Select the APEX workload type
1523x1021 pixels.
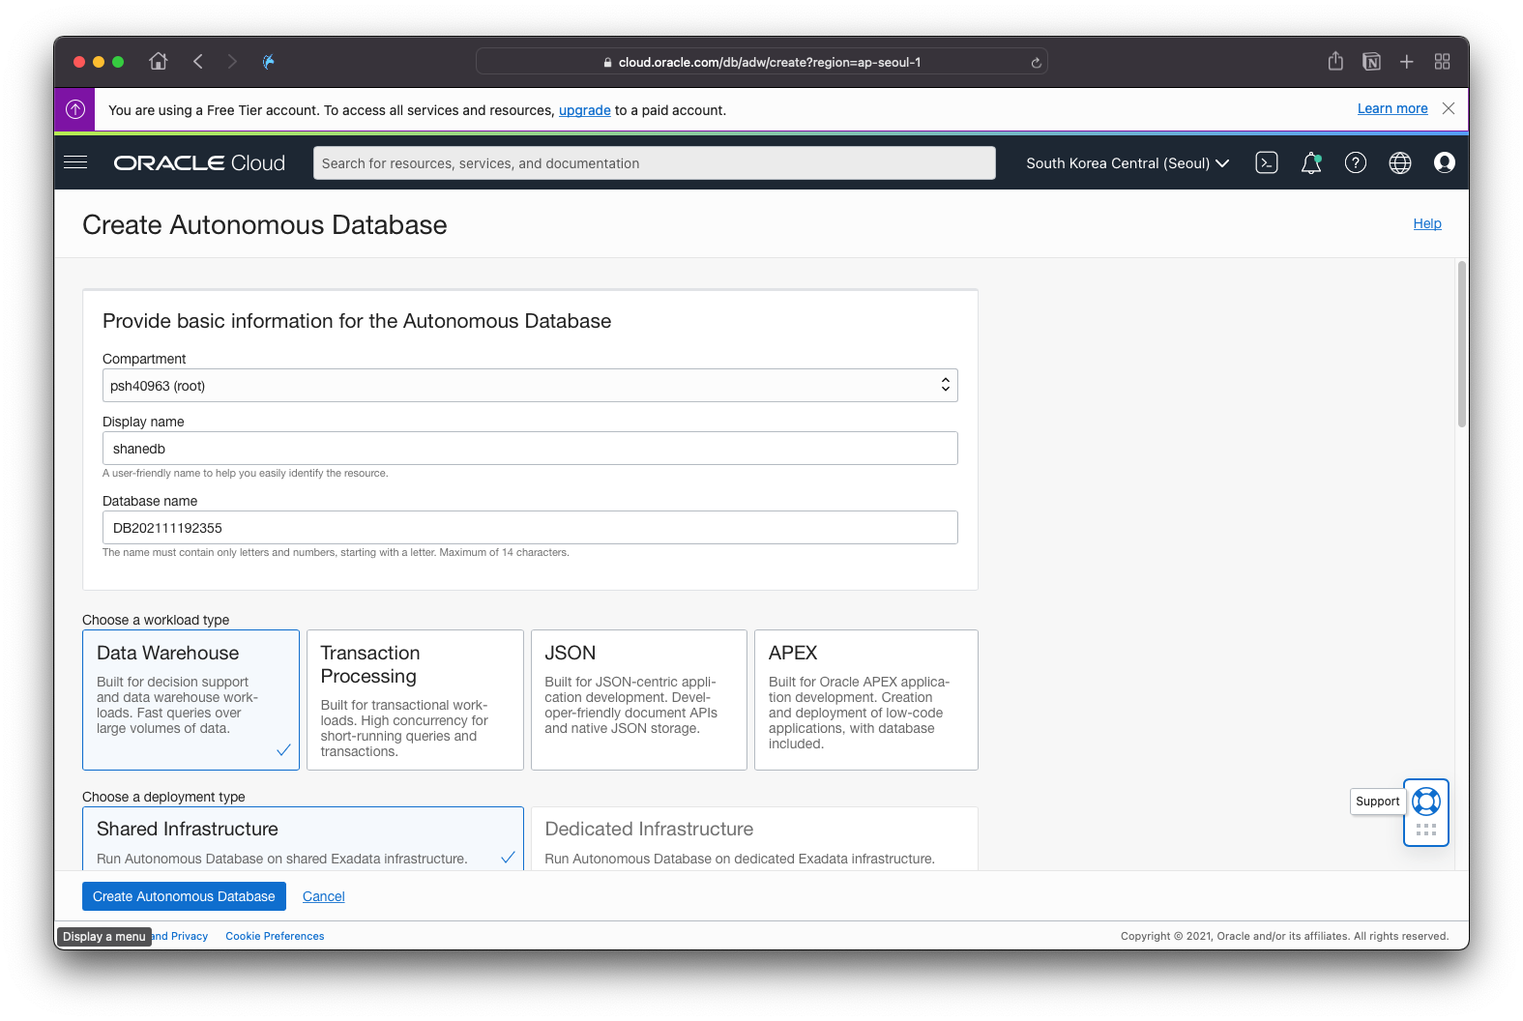(866, 700)
